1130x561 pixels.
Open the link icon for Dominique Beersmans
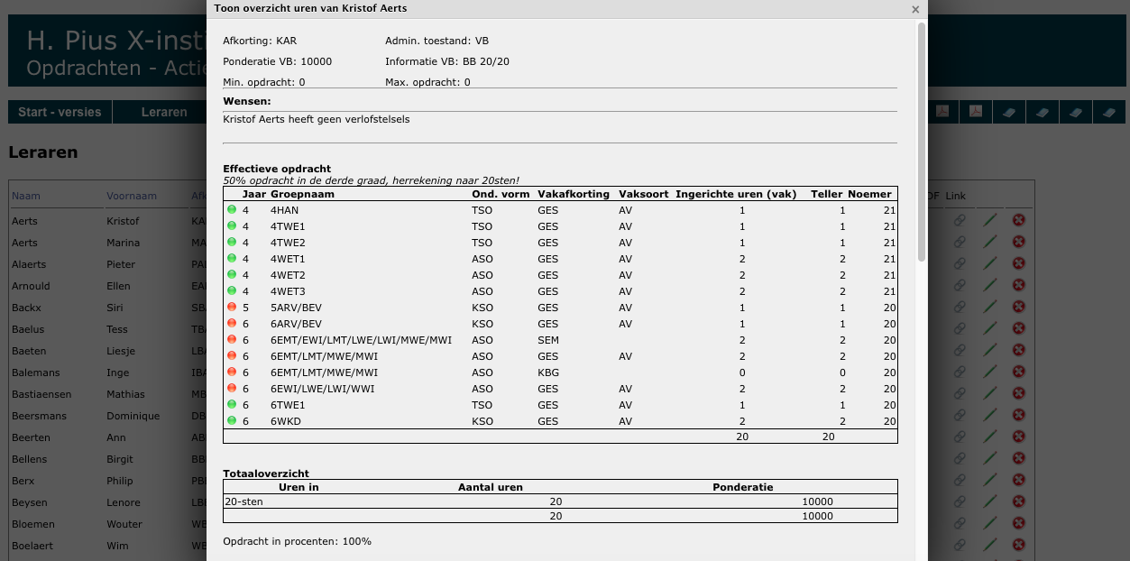pos(960,415)
